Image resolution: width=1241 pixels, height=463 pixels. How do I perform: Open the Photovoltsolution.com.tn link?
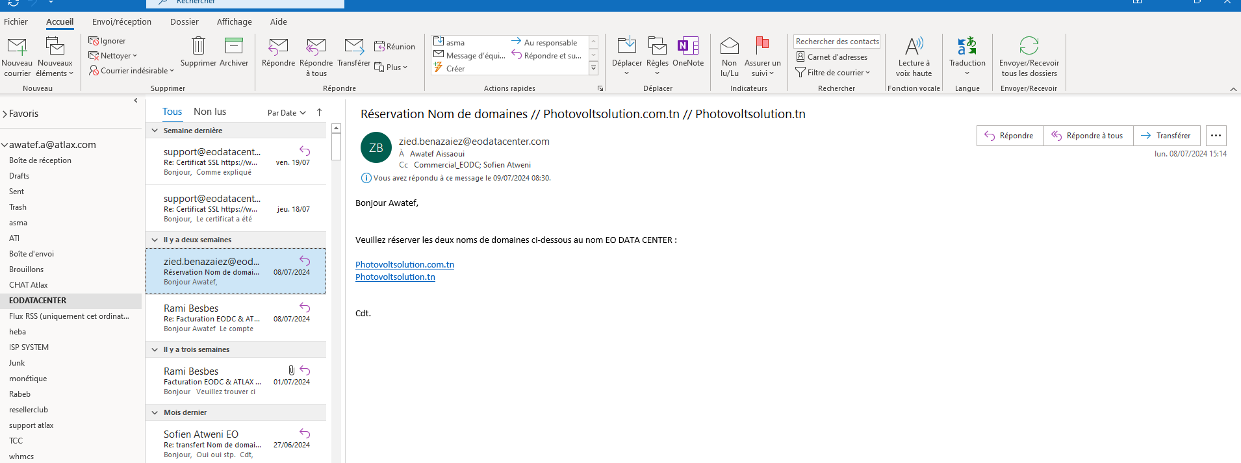click(x=404, y=264)
